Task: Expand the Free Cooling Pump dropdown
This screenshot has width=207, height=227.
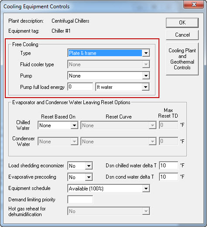Action: tap(109, 76)
